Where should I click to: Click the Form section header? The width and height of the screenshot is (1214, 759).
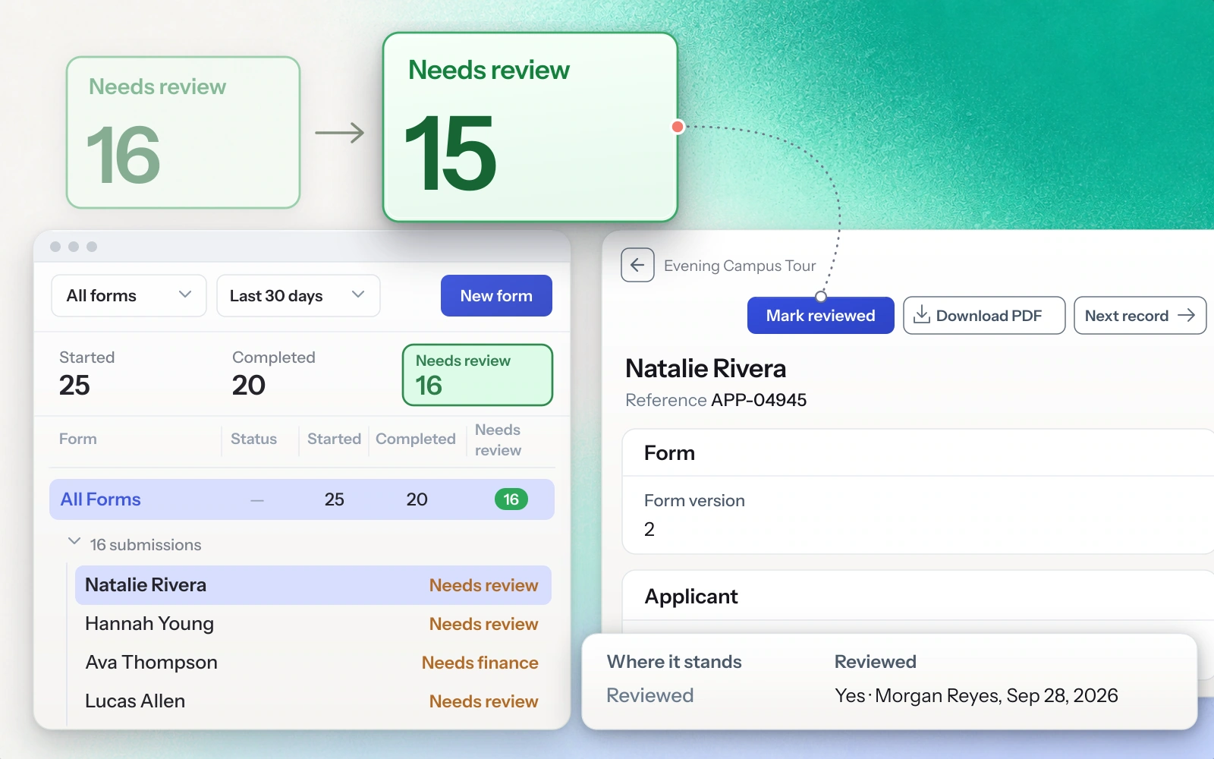tap(669, 453)
